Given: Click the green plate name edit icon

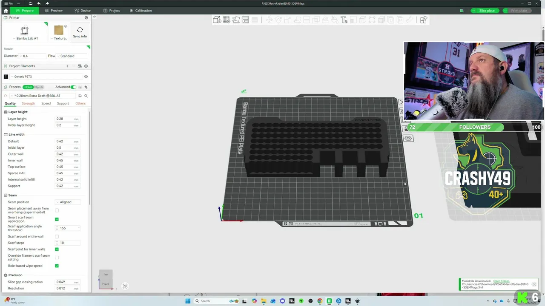Looking at the screenshot, I should [244, 91].
